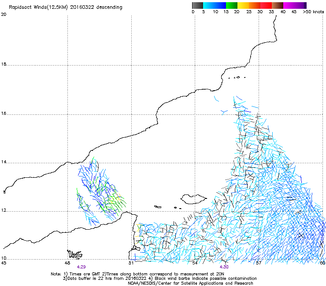
Task: Click the longitude label '54'
Action: 195,263
